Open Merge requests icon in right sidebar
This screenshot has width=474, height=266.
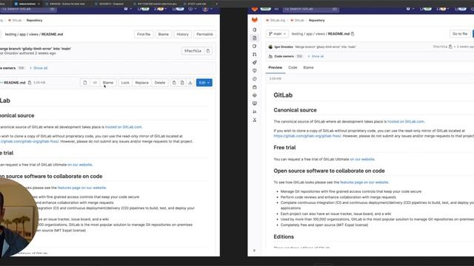click(x=255, y=54)
